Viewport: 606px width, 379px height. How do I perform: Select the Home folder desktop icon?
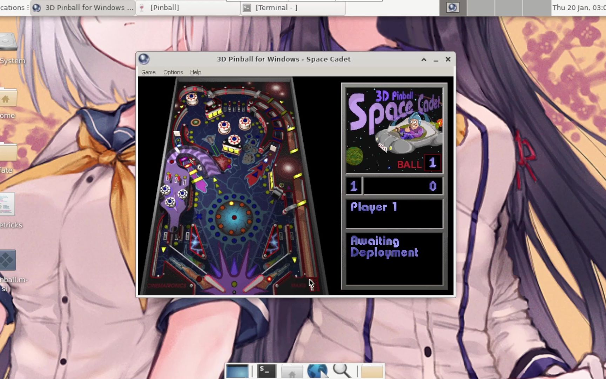click(8, 104)
